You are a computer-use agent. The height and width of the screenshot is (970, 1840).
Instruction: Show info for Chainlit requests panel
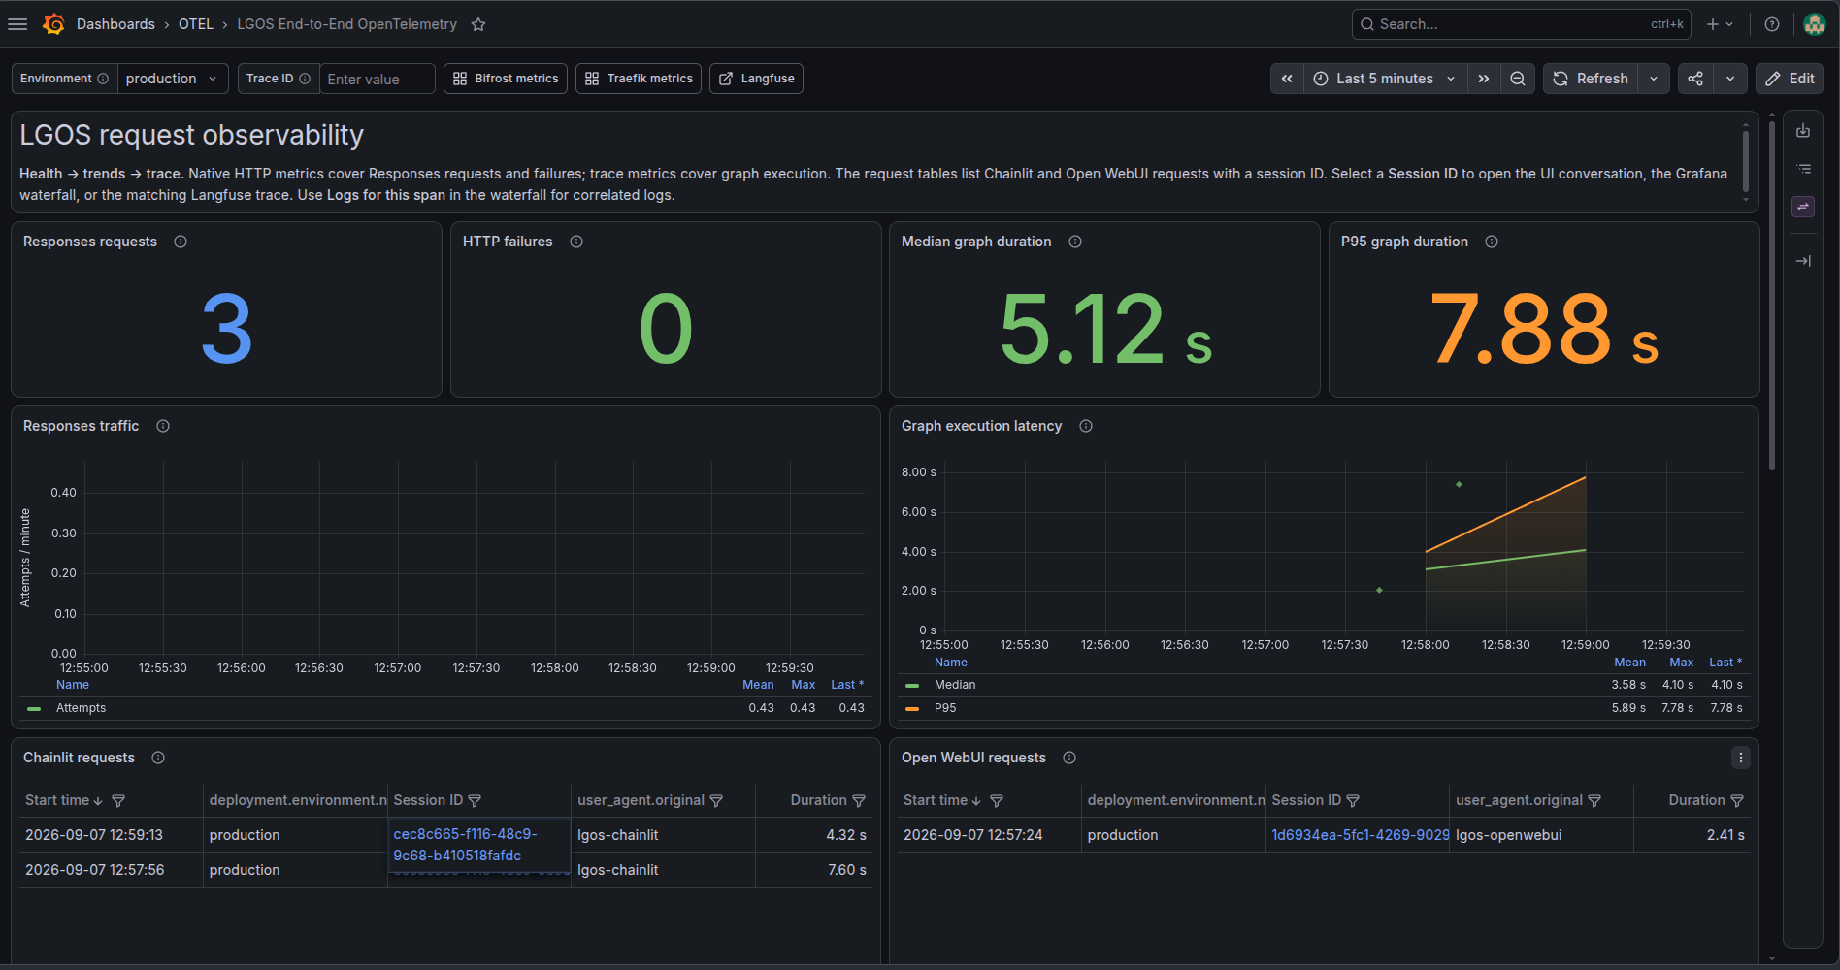tap(158, 758)
